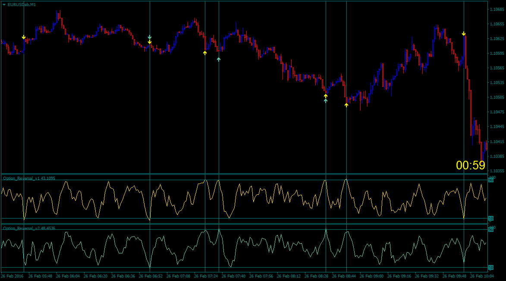Click the 1.10445 price label

click(497, 127)
